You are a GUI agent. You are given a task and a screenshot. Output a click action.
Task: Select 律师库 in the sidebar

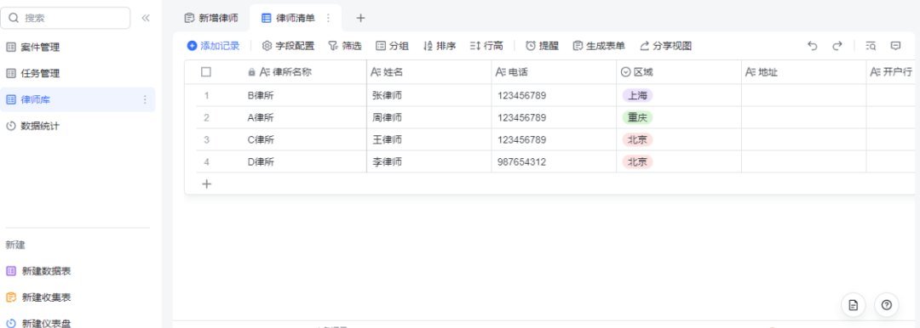(x=78, y=99)
